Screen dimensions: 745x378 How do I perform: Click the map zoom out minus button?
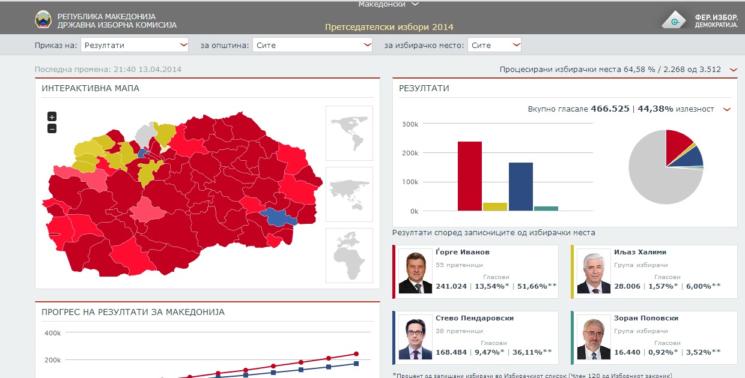pyautogui.click(x=52, y=128)
